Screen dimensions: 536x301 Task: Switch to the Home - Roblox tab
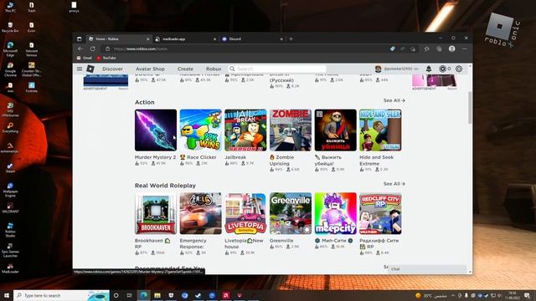click(118, 39)
